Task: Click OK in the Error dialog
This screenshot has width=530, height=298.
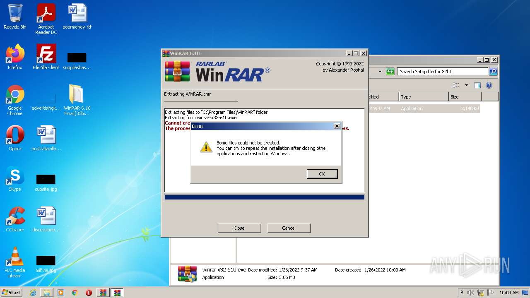Action: 322,174
